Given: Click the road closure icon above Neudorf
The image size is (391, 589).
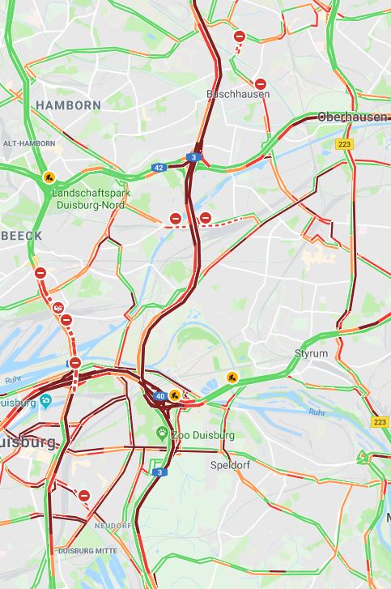Looking at the screenshot, I should 84,496.
